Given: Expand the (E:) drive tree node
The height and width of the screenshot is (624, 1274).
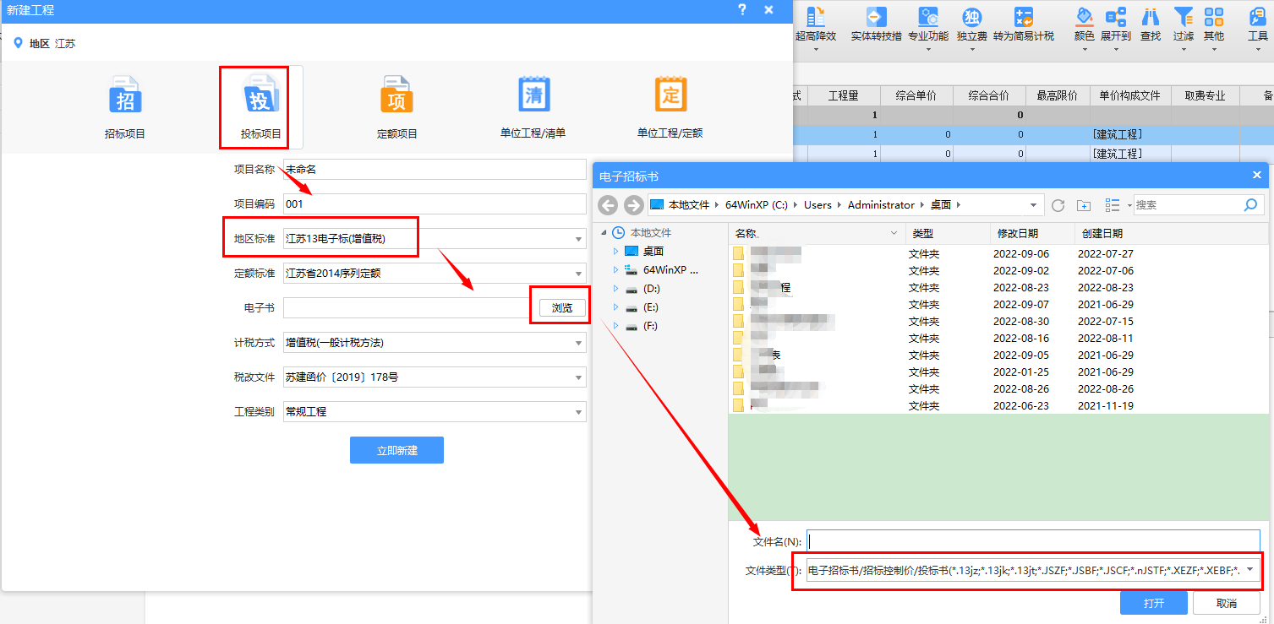Looking at the screenshot, I should coord(616,307).
